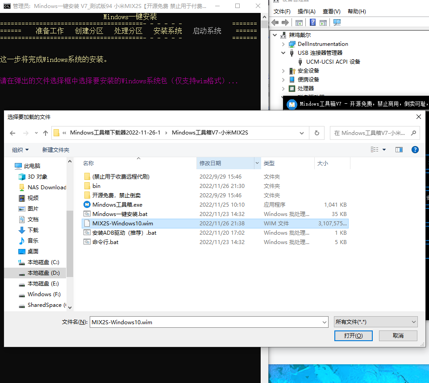This screenshot has width=429, height=383.
Task: Click the 取消 button
Action: [x=398, y=335]
